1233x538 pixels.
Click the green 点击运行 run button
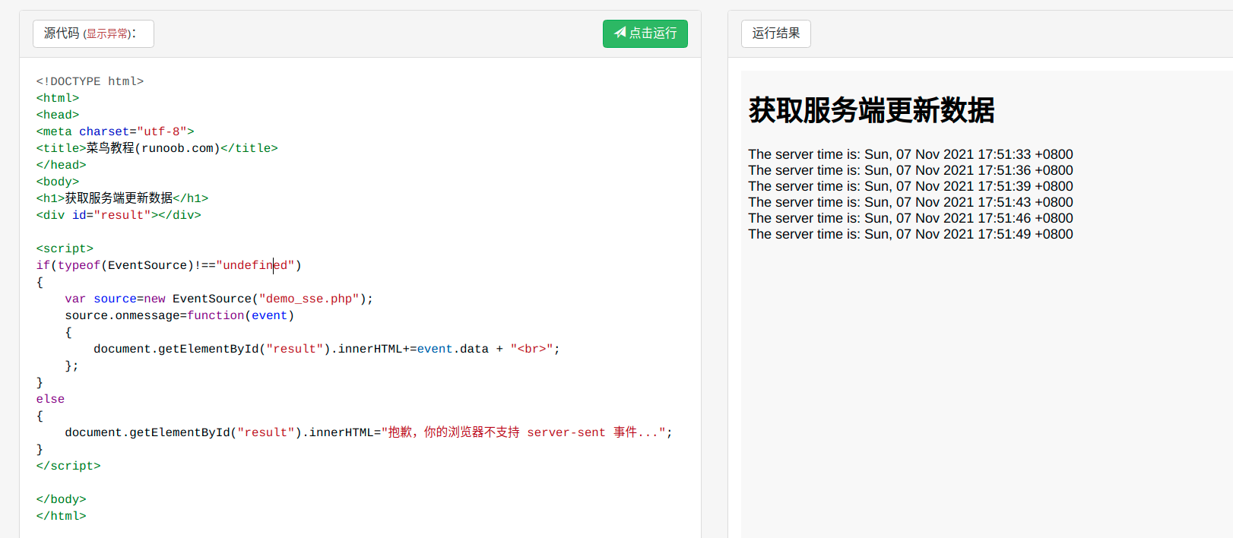(645, 33)
